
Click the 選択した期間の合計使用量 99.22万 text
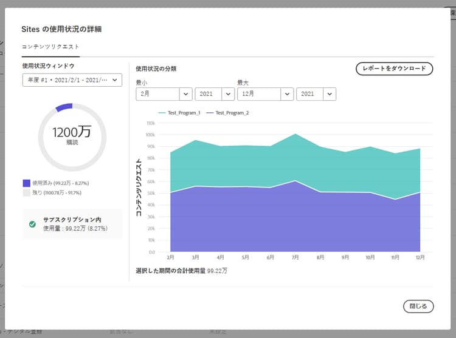point(181,271)
